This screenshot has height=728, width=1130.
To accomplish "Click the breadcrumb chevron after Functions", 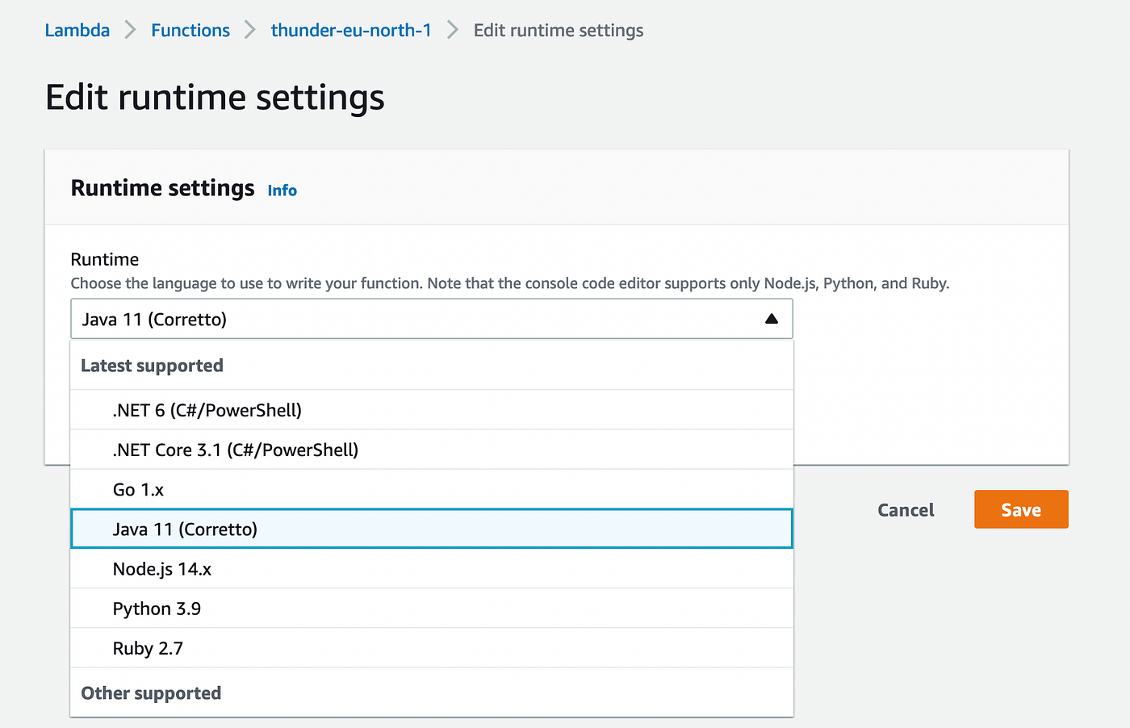I will (x=250, y=31).
